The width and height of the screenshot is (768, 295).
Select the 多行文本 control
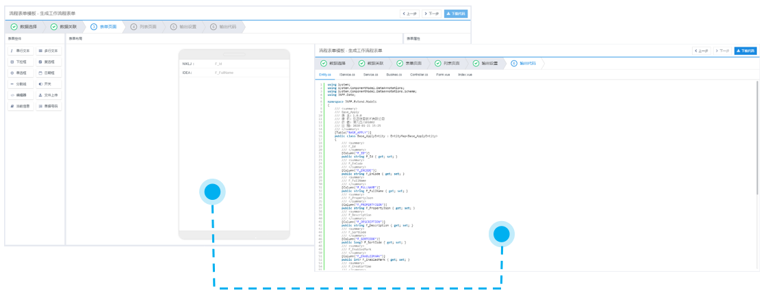coord(49,51)
